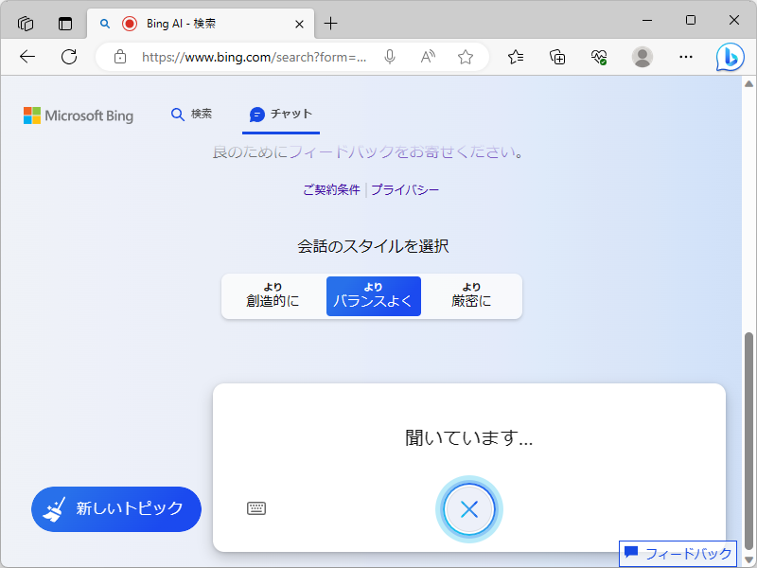Open Browser essentials

pos(599,57)
